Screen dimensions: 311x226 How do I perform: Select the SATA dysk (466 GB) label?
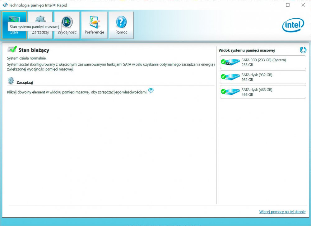[257, 90]
